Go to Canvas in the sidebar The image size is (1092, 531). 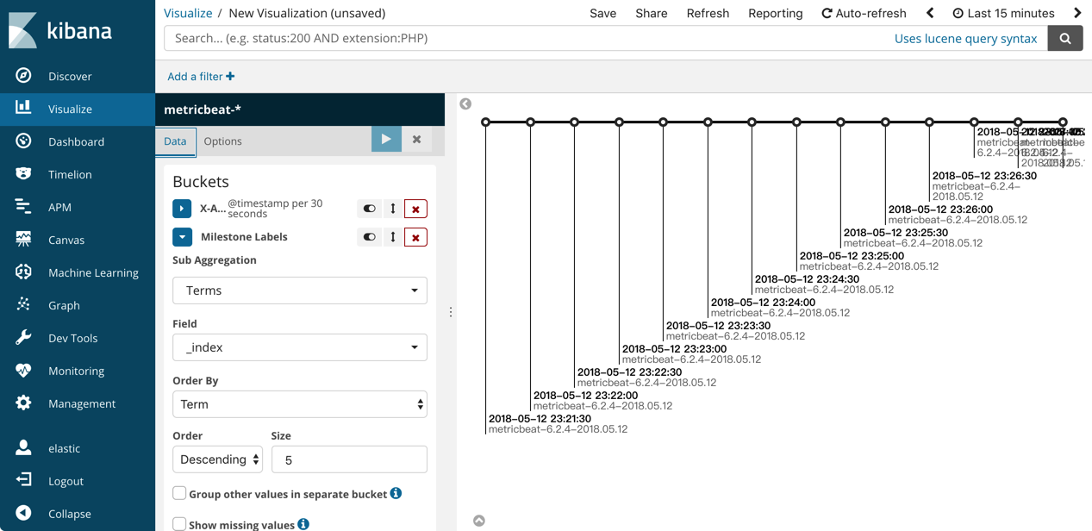click(x=66, y=240)
